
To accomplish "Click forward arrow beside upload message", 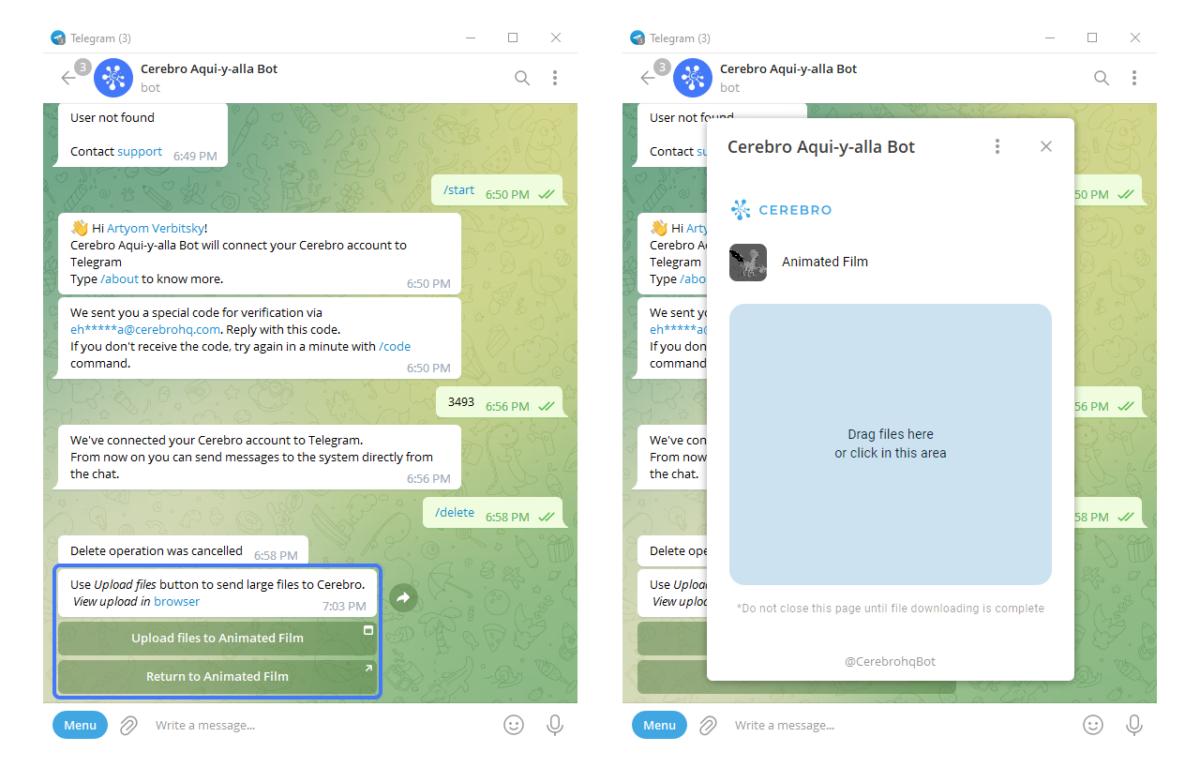I will tap(403, 596).
